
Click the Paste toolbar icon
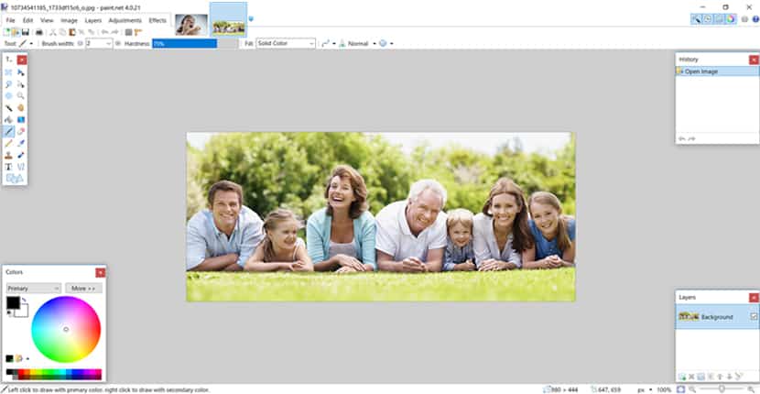point(72,32)
